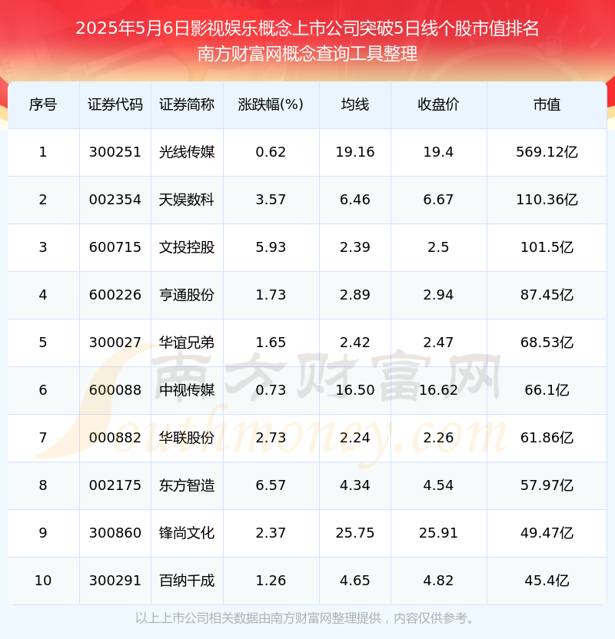
Task: Select stock code 002175
Action: (115, 485)
